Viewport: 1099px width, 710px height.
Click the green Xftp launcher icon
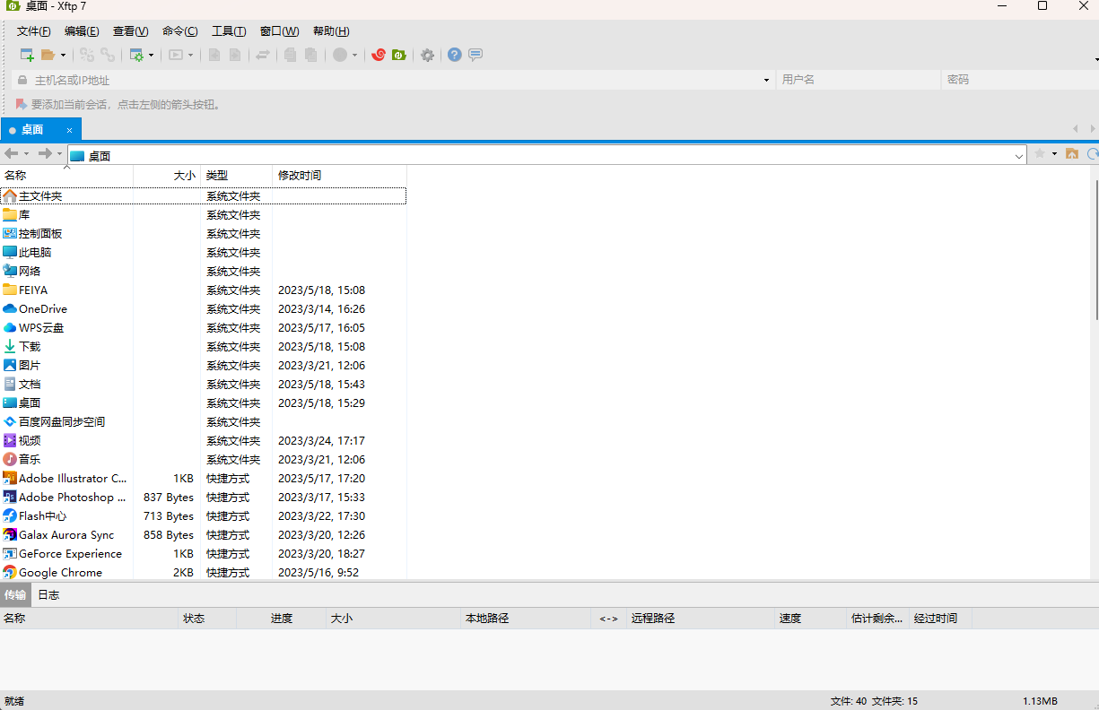(399, 55)
